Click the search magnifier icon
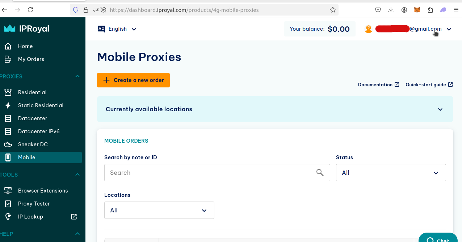The width and height of the screenshot is (462, 242). pyautogui.click(x=320, y=173)
